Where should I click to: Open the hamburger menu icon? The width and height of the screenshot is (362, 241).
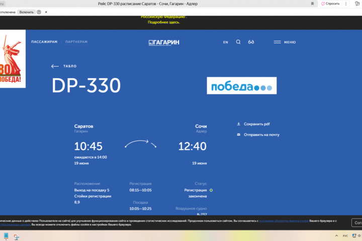(277, 42)
